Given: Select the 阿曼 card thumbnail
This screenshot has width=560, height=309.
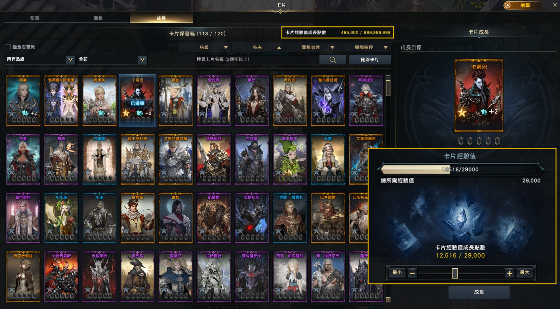Looking at the screenshot, I should (x=23, y=101).
